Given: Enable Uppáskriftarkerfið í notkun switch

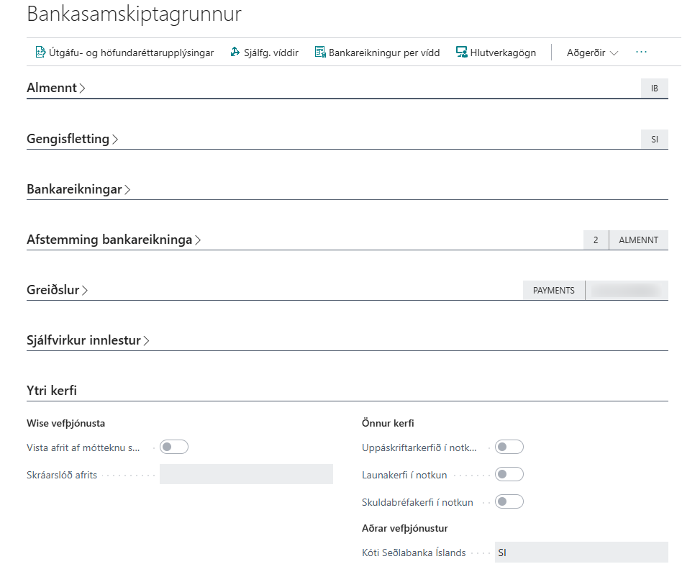Looking at the screenshot, I should click(509, 447).
